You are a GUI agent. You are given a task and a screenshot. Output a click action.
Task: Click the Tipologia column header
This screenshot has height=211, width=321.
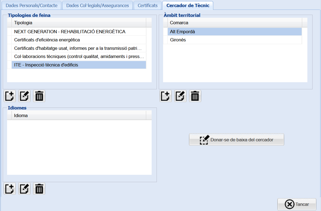[79, 23]
